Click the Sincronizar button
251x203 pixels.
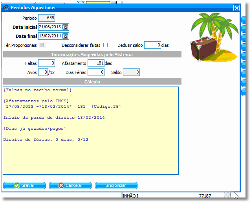[x=116, y=185]
